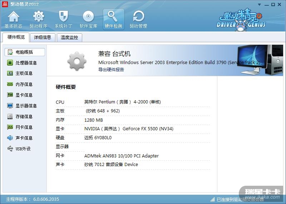Select 网卡信息 label in the sidebar

(x=24, y=127)
